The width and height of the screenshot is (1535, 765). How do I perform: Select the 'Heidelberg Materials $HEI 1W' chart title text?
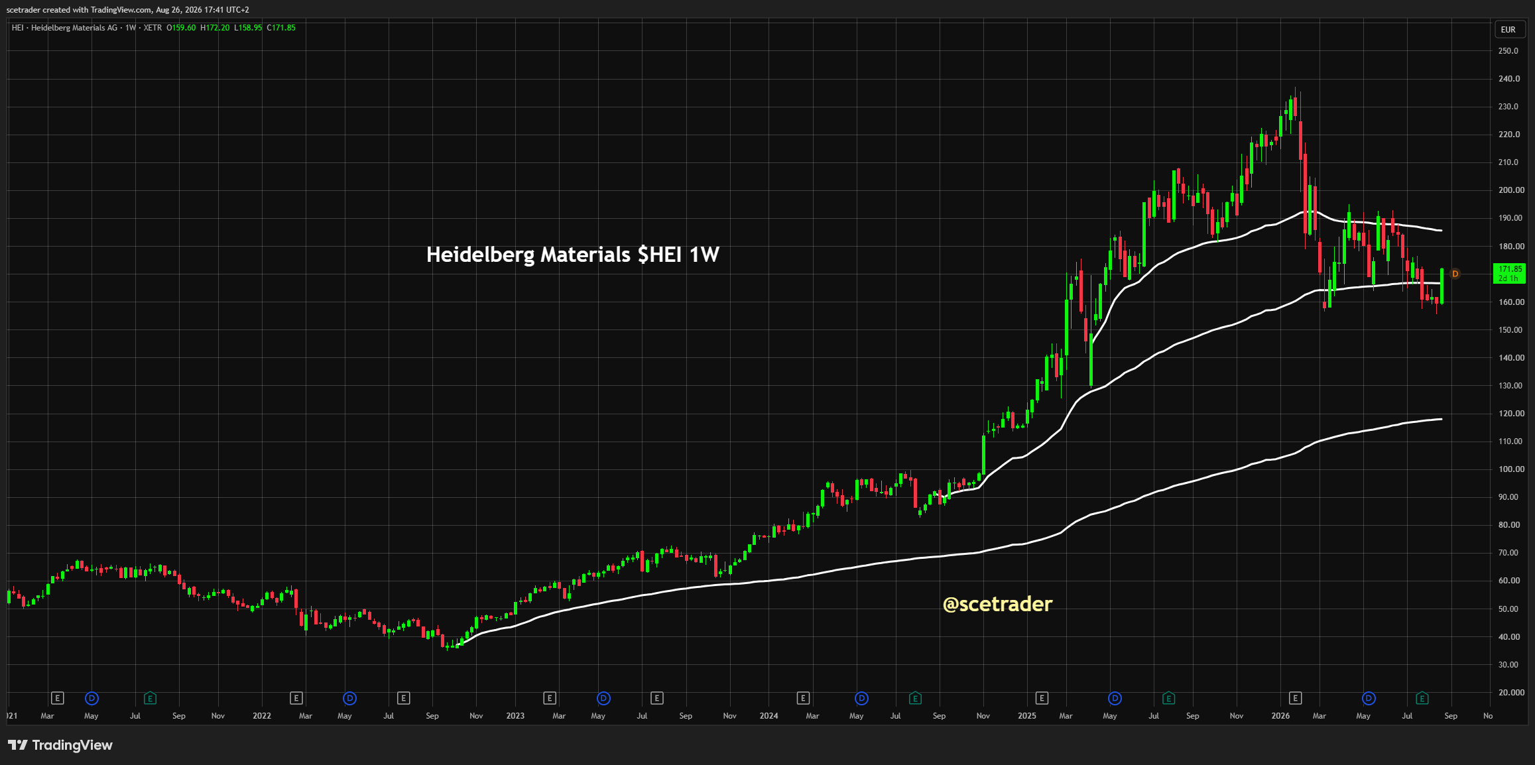pos(573,255)
